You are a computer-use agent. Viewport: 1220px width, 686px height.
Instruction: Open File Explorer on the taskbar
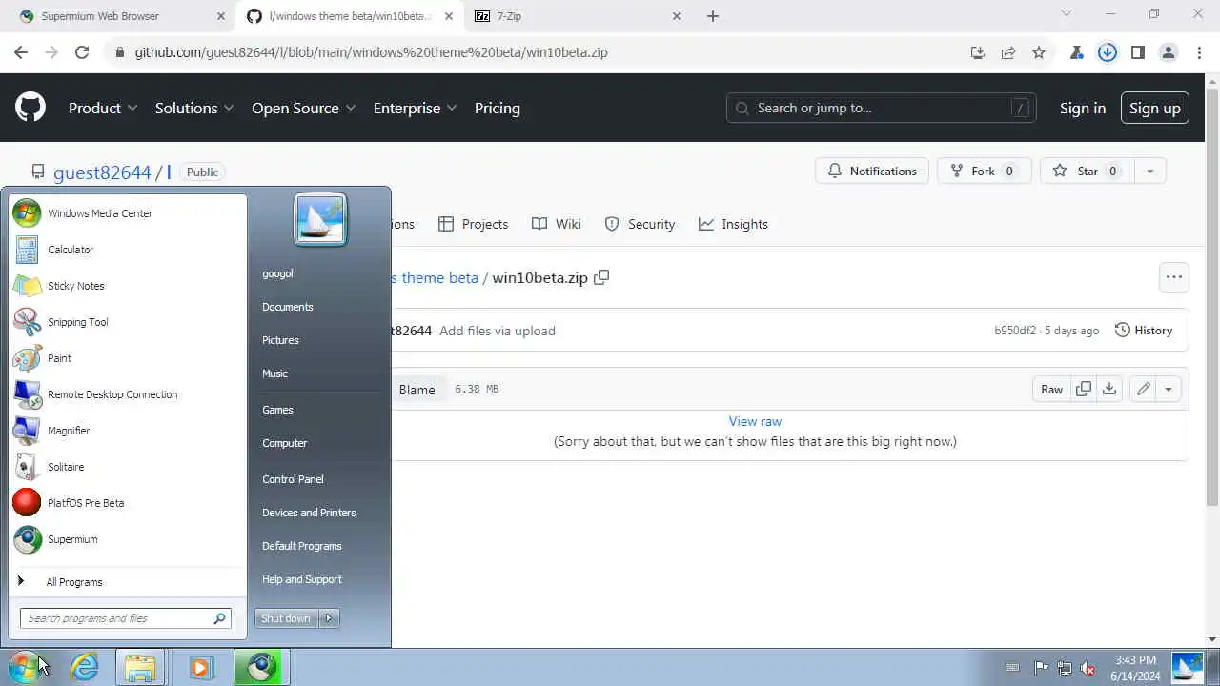(140, 667)
